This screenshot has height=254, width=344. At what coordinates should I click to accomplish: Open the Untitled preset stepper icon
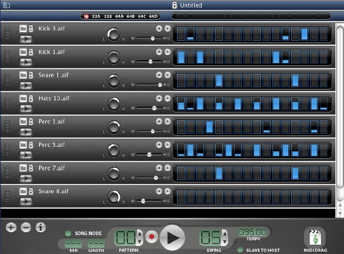(x=174, y=5)
